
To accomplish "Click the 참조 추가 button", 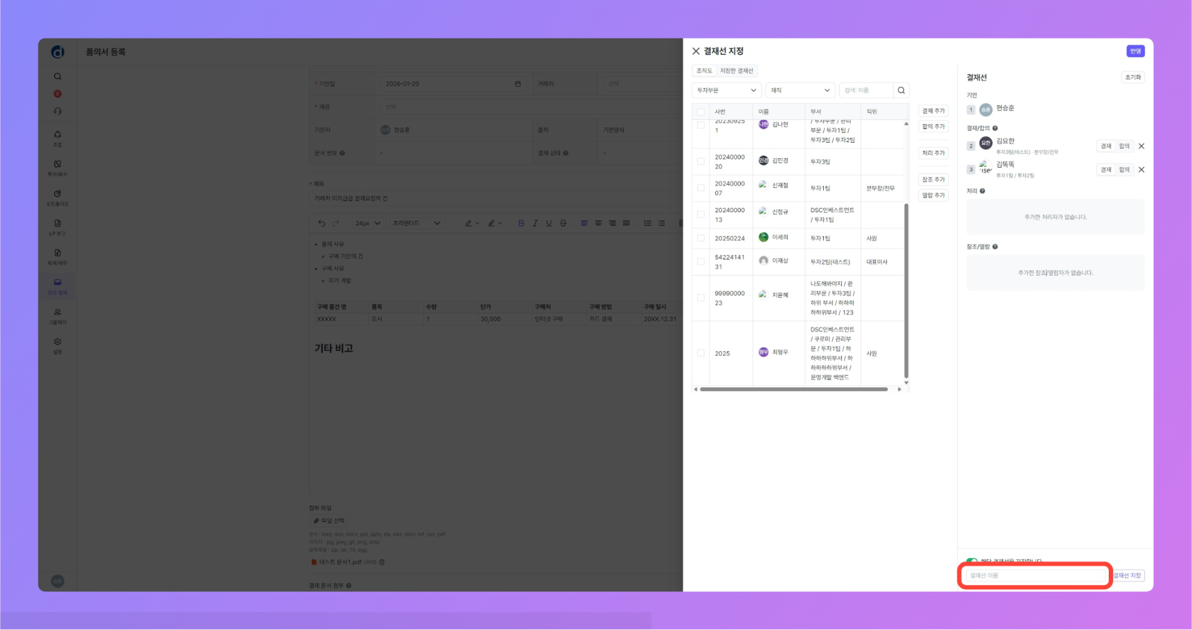I will point(933,180).
